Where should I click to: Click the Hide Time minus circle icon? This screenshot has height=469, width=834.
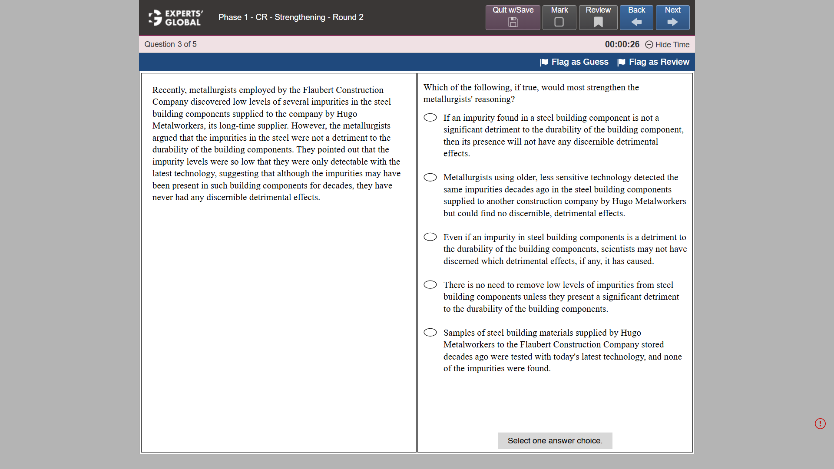649,45
